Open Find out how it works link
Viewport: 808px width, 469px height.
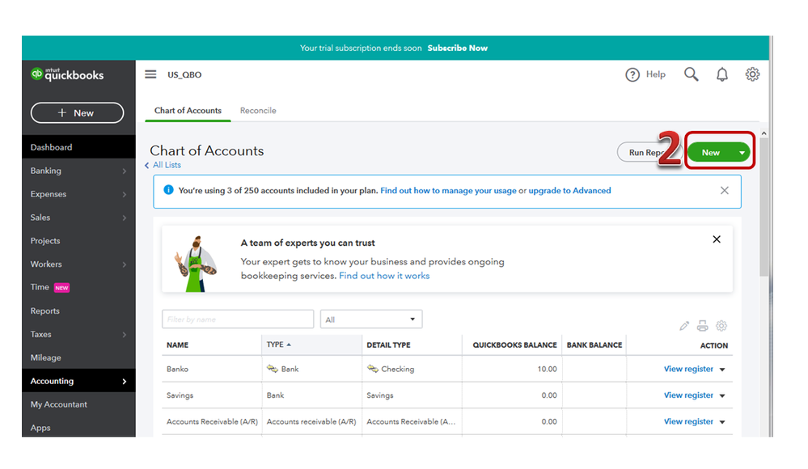point(384,276)
